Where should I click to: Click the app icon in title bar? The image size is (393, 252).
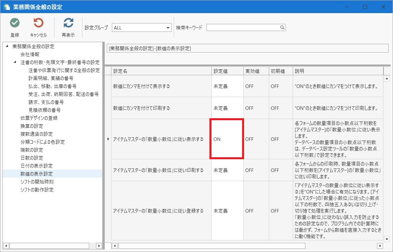click(7, 7)
